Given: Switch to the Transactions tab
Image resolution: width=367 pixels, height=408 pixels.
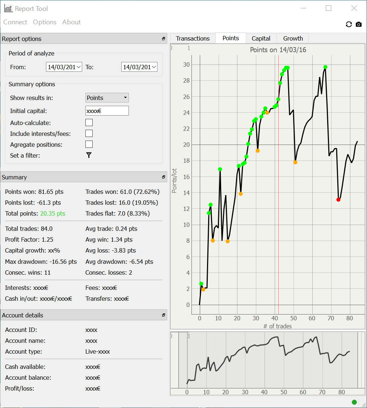Looking at the screenshot, I should [193, 38].
